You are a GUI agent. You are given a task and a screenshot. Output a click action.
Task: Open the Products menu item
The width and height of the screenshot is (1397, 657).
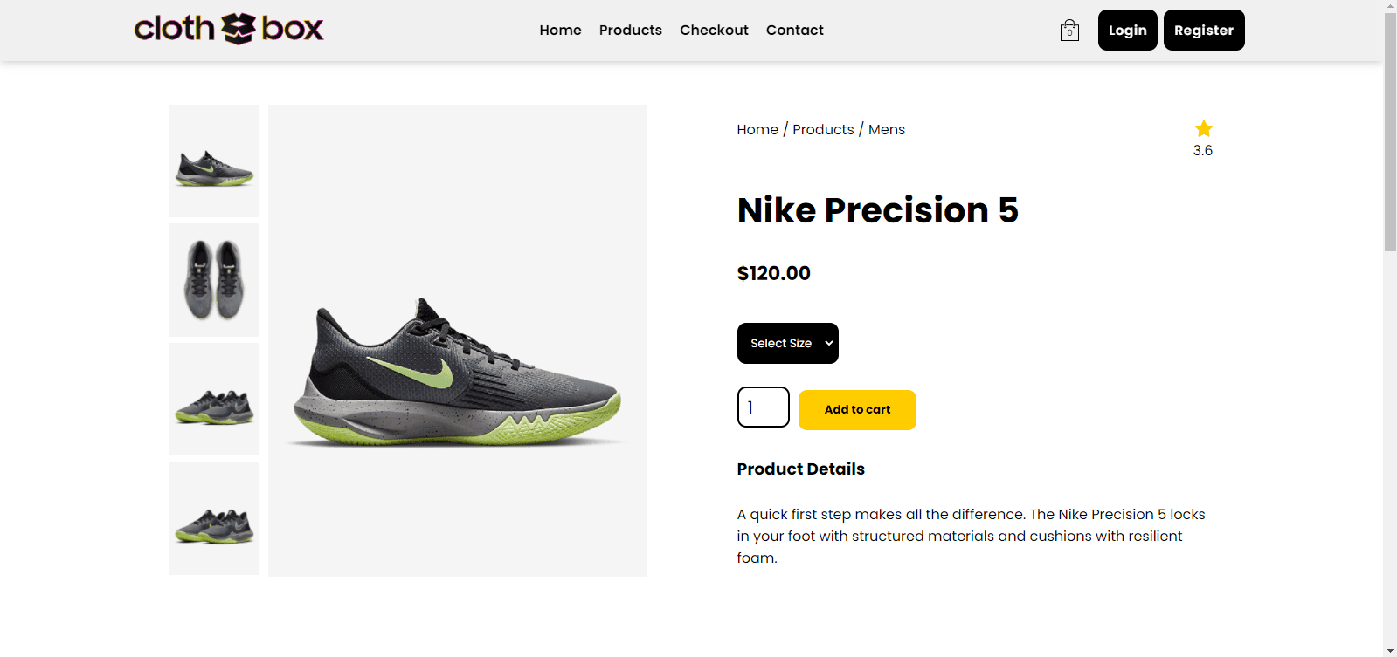click(x=630, y=31)
